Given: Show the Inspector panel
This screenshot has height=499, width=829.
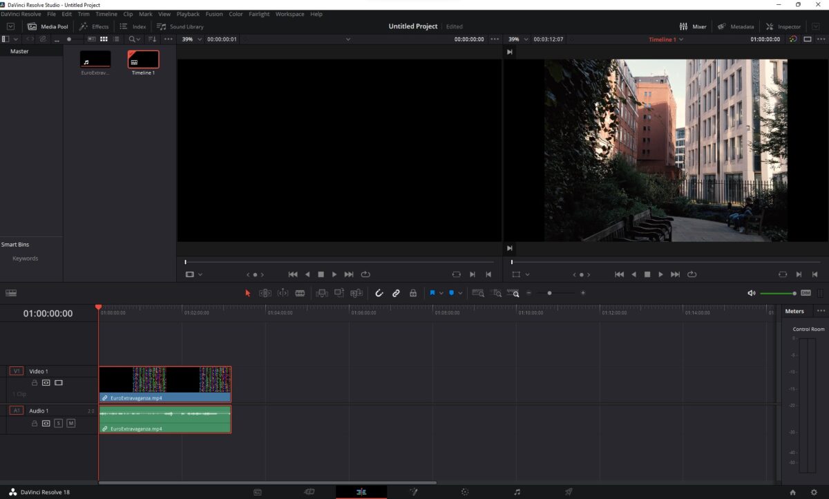Looking at the screenshot, I should [783, 26].
